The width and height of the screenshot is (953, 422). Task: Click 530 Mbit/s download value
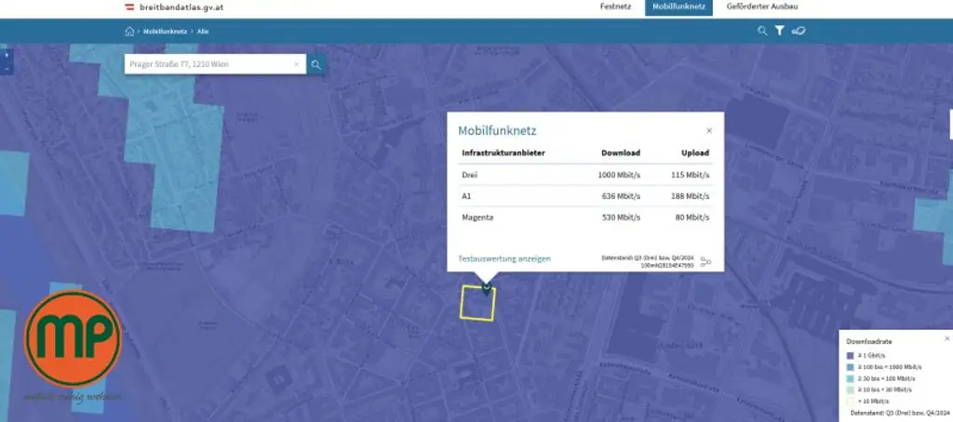point(621,218)
